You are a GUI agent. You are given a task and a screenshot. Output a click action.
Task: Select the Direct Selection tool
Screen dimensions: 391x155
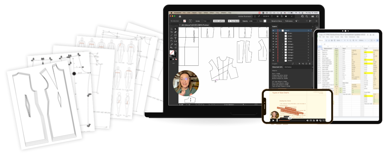(175, 29)
